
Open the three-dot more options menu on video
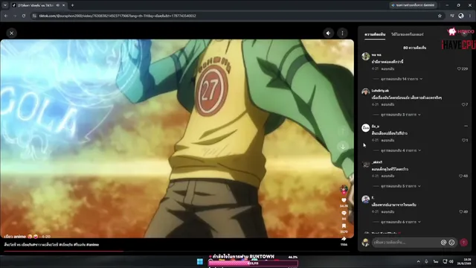(342, 33)
